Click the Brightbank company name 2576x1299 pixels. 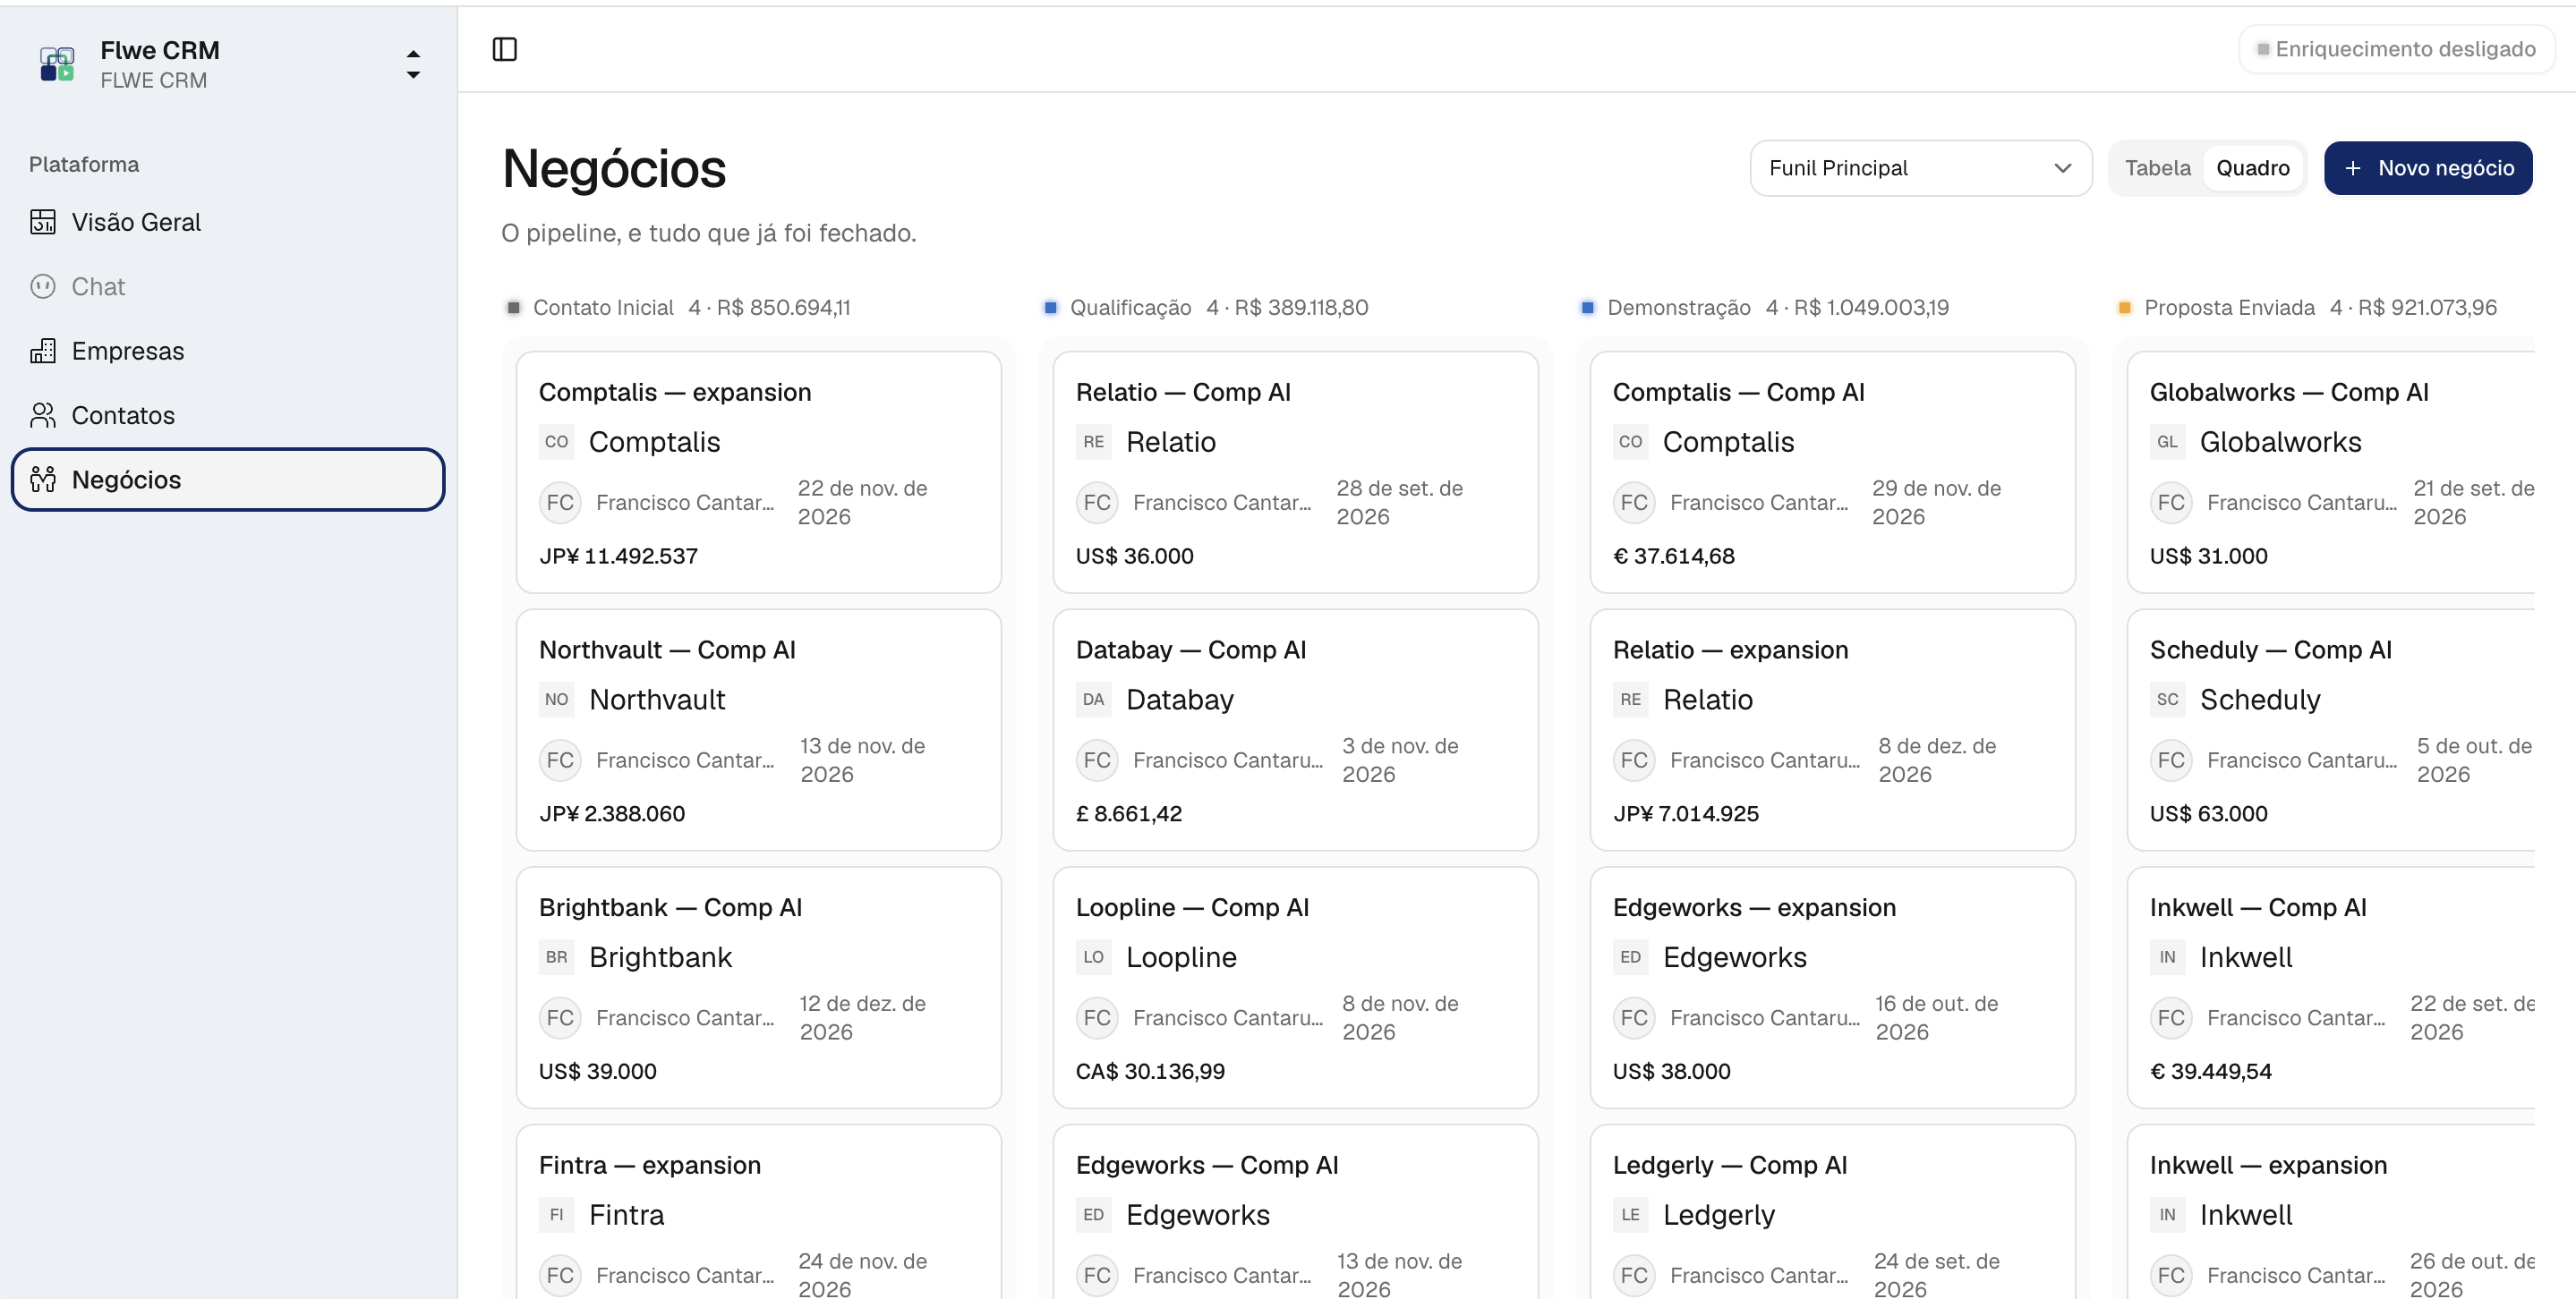pyautogui.click(x=661, y=957)
